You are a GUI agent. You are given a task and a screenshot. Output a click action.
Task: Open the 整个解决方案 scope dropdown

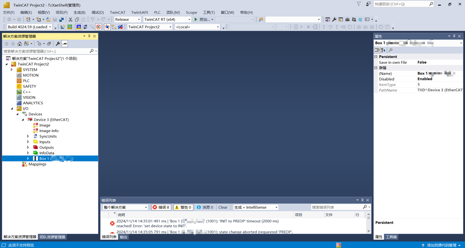(125, 207)
